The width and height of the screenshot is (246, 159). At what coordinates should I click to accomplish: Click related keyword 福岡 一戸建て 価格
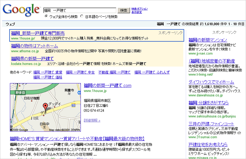pyautogui.click(x=48, y=77)
